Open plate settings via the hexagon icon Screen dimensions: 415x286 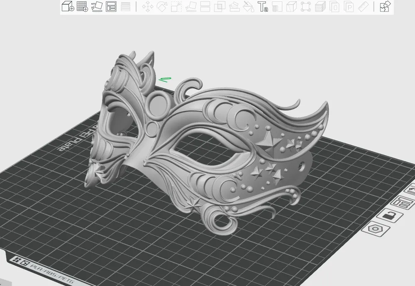[x=376, y=229]
